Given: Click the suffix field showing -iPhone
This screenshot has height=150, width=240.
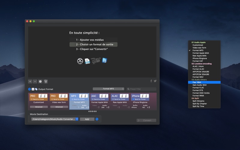Looking at the screenshot, I should [134, 107].
